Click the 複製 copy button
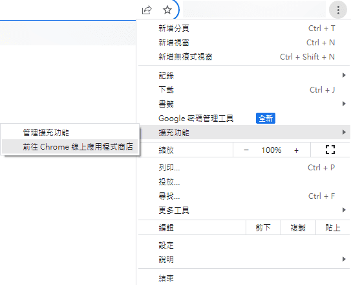Image resolution: width=351 pixels, height=285 pixels. [x=298, y=228]
